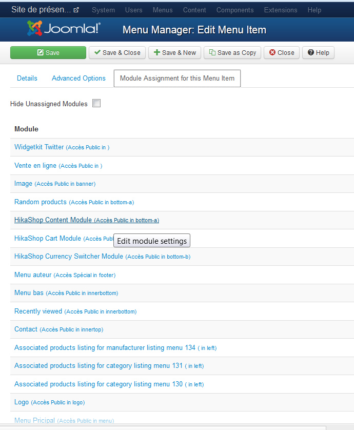Click the green Save button
Viewport: 354px width, 430px height.
coord(48,53)
